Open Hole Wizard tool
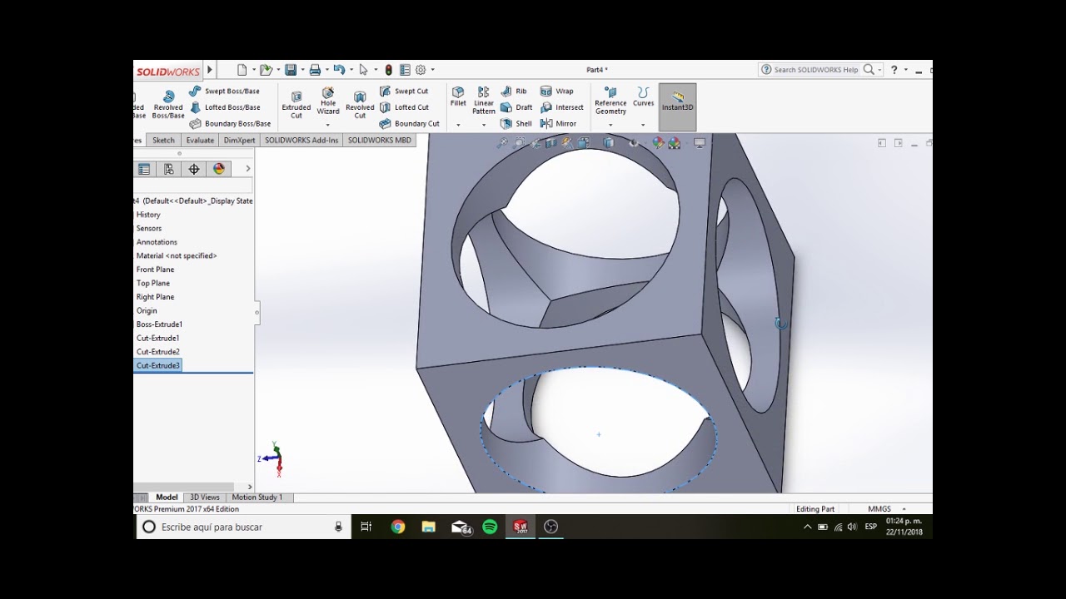 pyautogui.click(x=328, y=101)
